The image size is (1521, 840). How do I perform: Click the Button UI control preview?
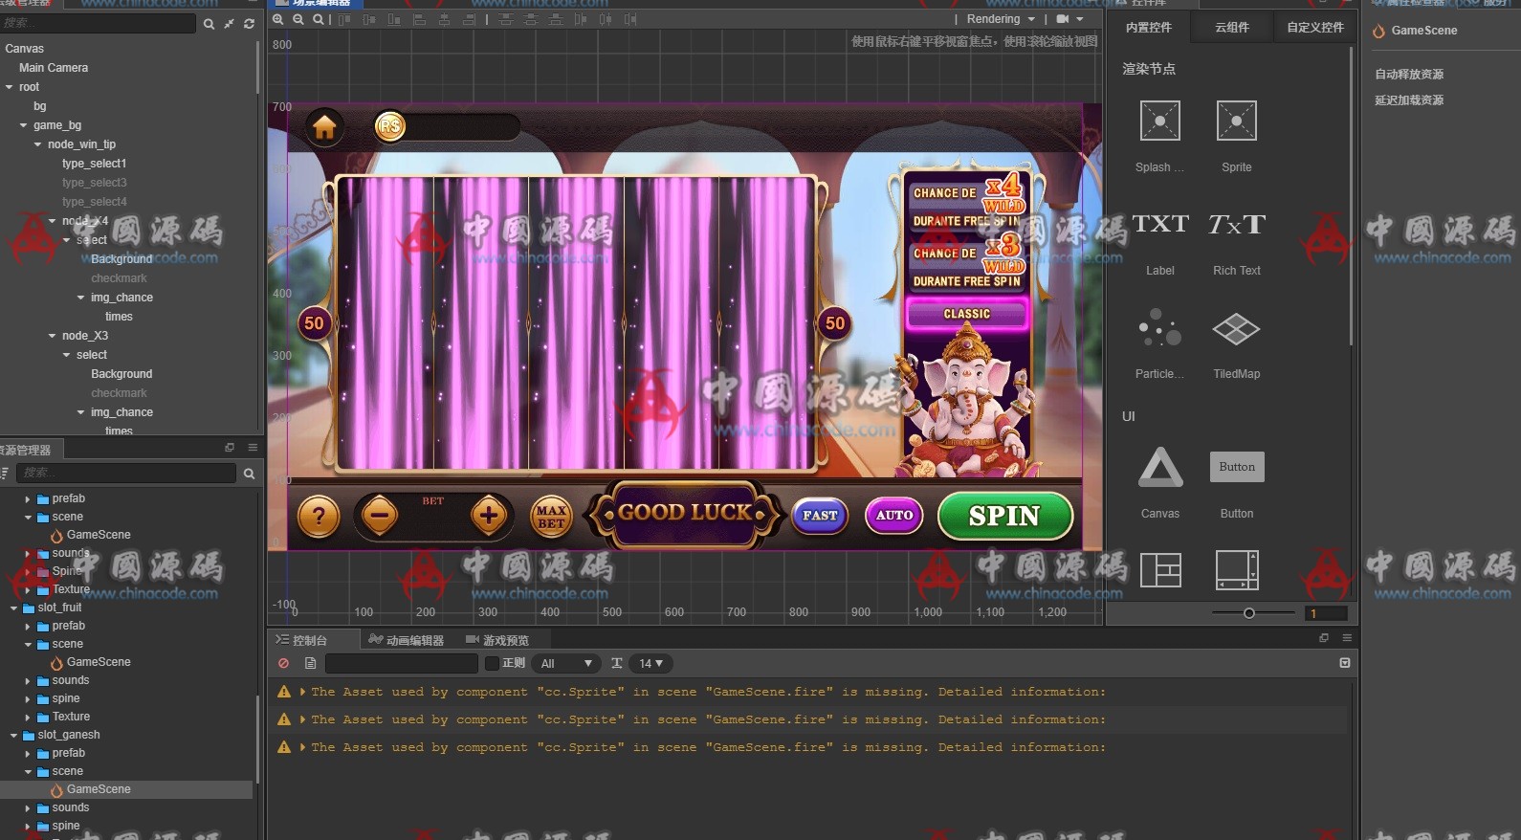[x=1236, y=467]
